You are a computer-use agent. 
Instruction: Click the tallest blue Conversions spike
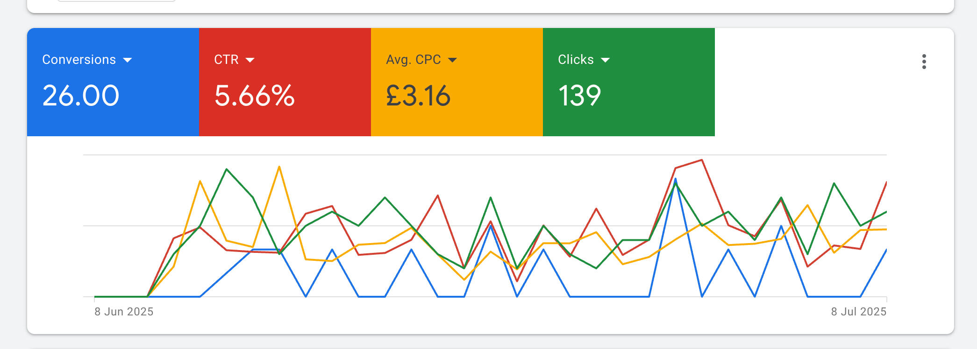(x=675, y=179)
